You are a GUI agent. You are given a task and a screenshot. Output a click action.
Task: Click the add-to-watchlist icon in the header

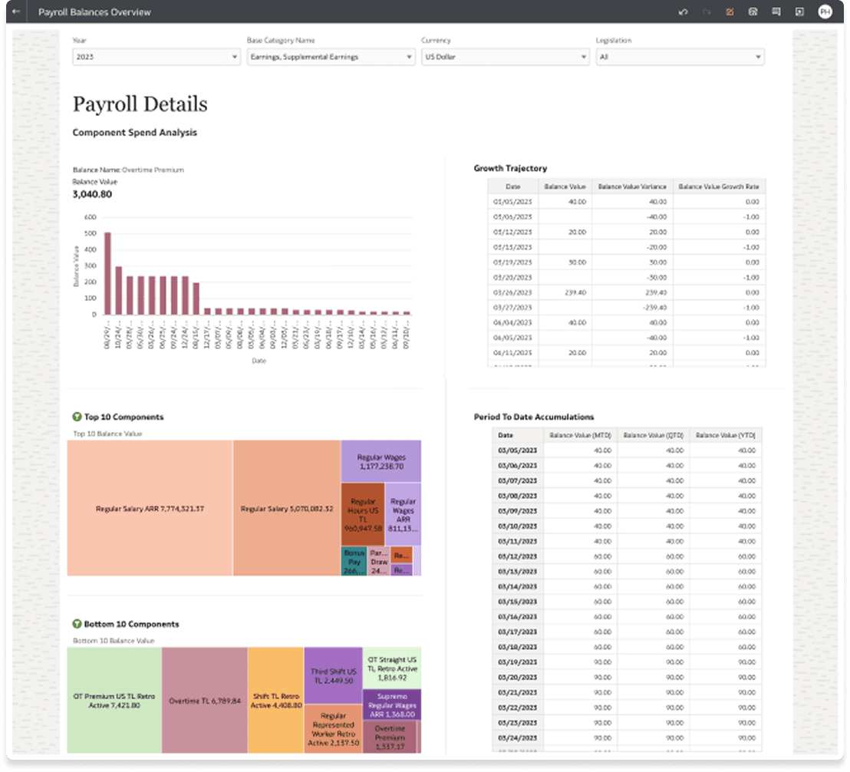[x=753, y=12]
